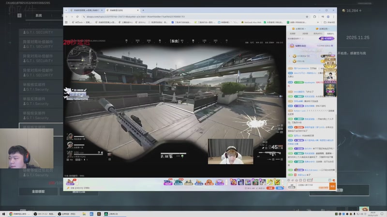
Task: Switch to the first browser tab
Action: pyautogui.click(x=86, y=10)
